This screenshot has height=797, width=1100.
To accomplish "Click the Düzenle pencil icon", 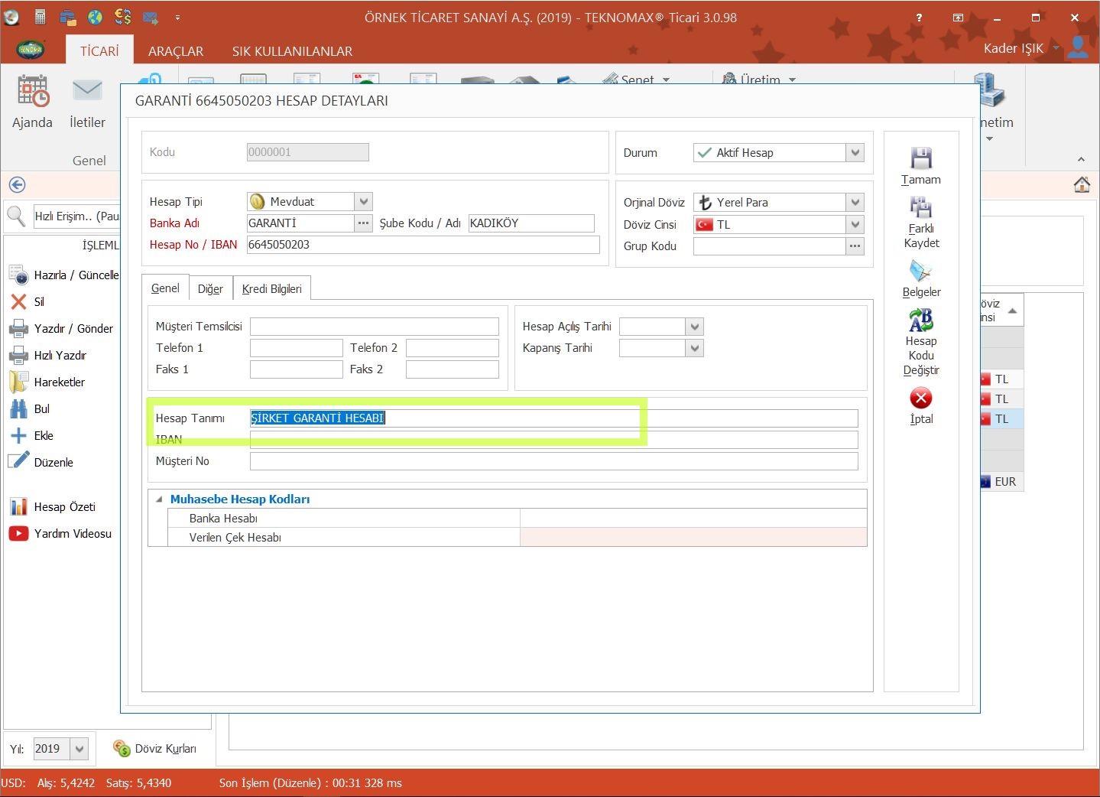I will pos(18,461).
